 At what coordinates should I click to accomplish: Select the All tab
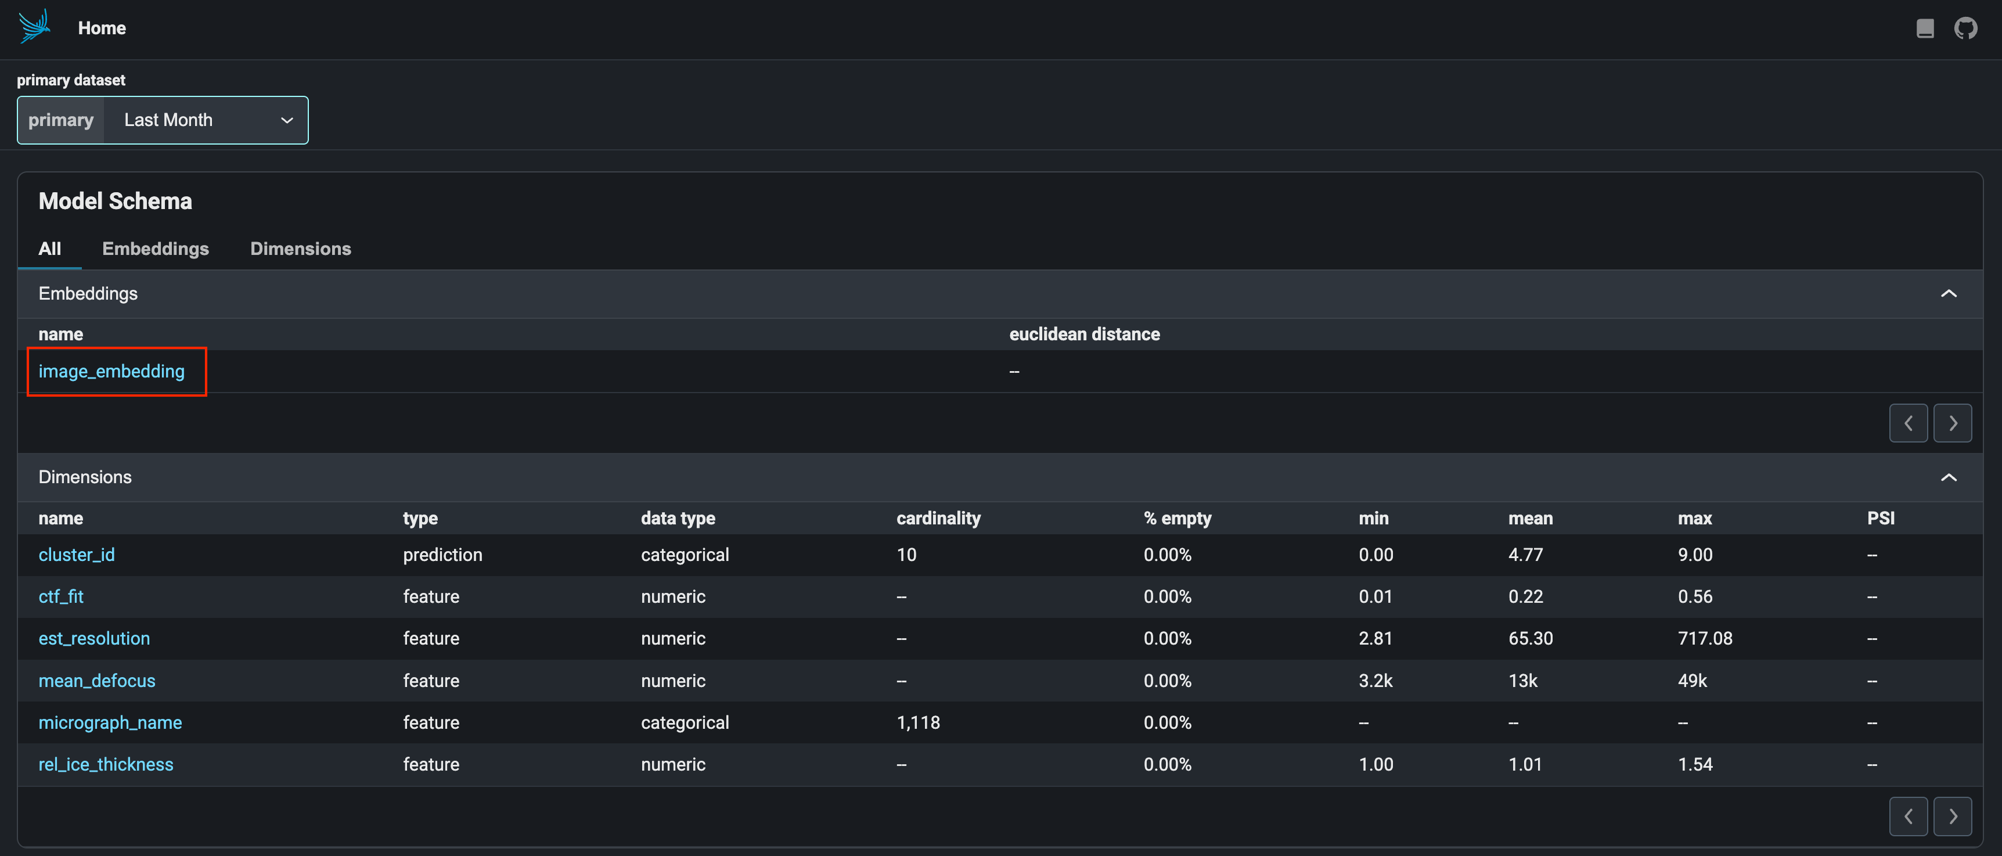click(x=50, y=249)
